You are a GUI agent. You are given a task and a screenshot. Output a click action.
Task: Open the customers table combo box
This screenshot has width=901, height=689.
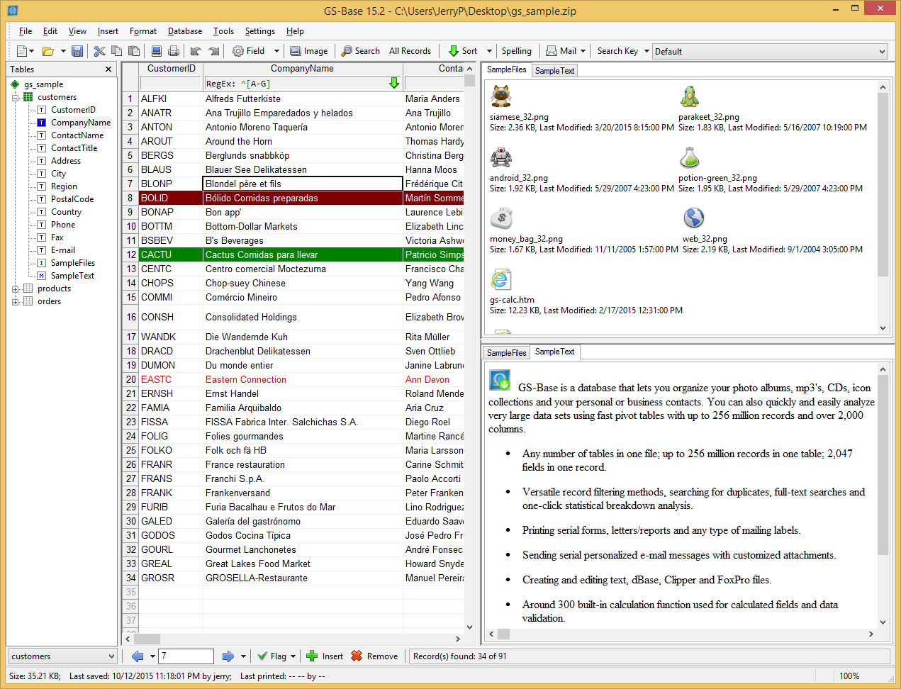[x=62, y=656]
